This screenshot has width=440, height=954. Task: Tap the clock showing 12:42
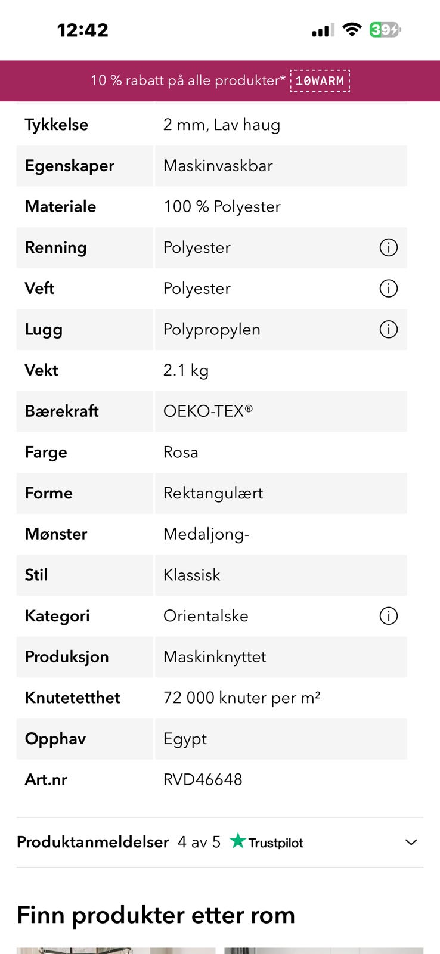pyautogui.click(x=83, y=30)
